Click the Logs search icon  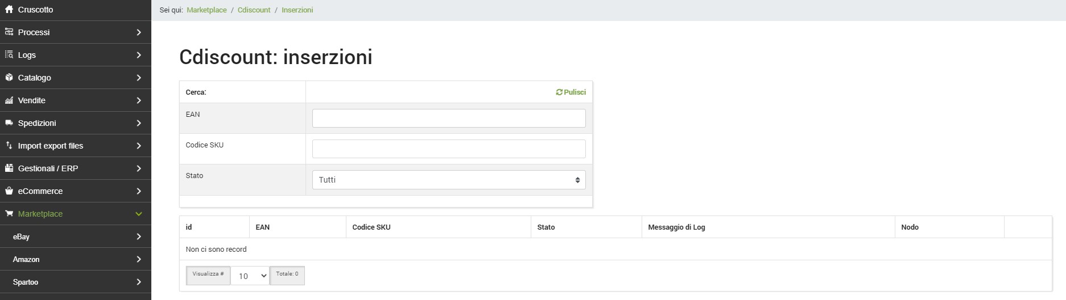pyautogui.click(x=9, y=55)
